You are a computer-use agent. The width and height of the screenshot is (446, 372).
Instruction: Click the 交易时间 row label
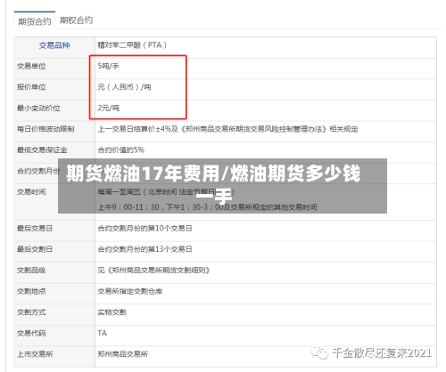(x=31, y=192)
